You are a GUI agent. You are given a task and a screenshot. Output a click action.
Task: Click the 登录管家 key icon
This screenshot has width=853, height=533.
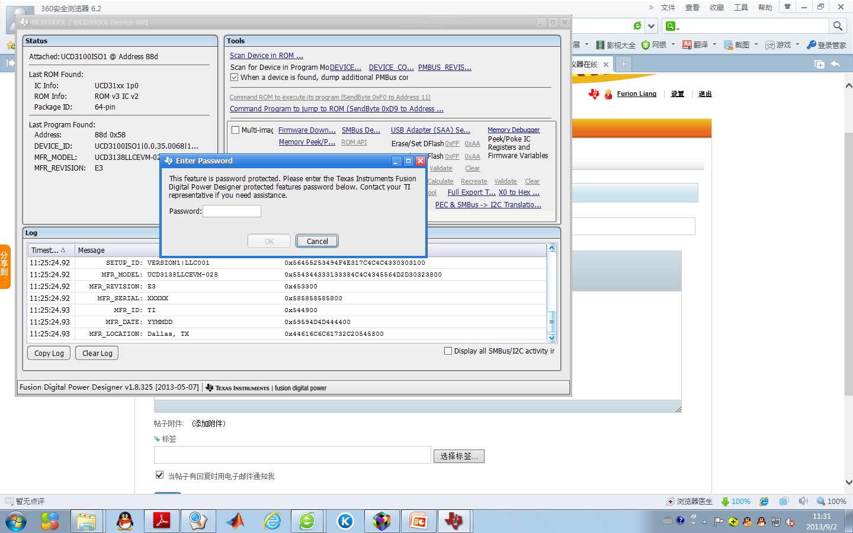click(x=812, y=45)
